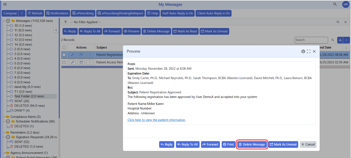Check the Patient Registration row checkbox

coord(64,55)
